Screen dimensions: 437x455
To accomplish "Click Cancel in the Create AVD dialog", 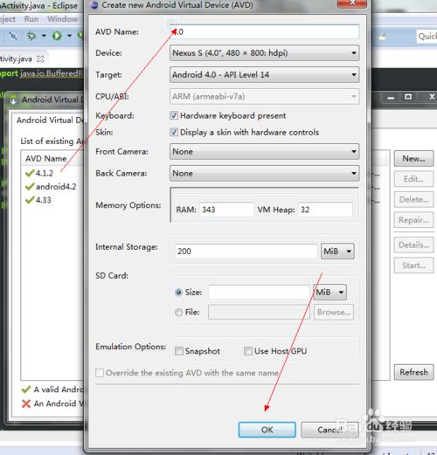I will [x=329, y=430].
